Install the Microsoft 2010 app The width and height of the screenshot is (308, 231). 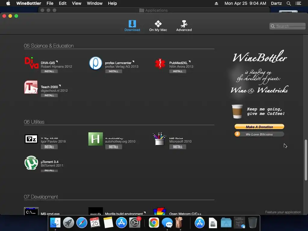(x=178, y=147)
